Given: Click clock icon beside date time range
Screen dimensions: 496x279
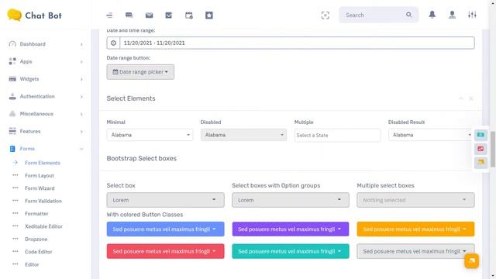Looking at the screenshot, I should pos(113,43).
